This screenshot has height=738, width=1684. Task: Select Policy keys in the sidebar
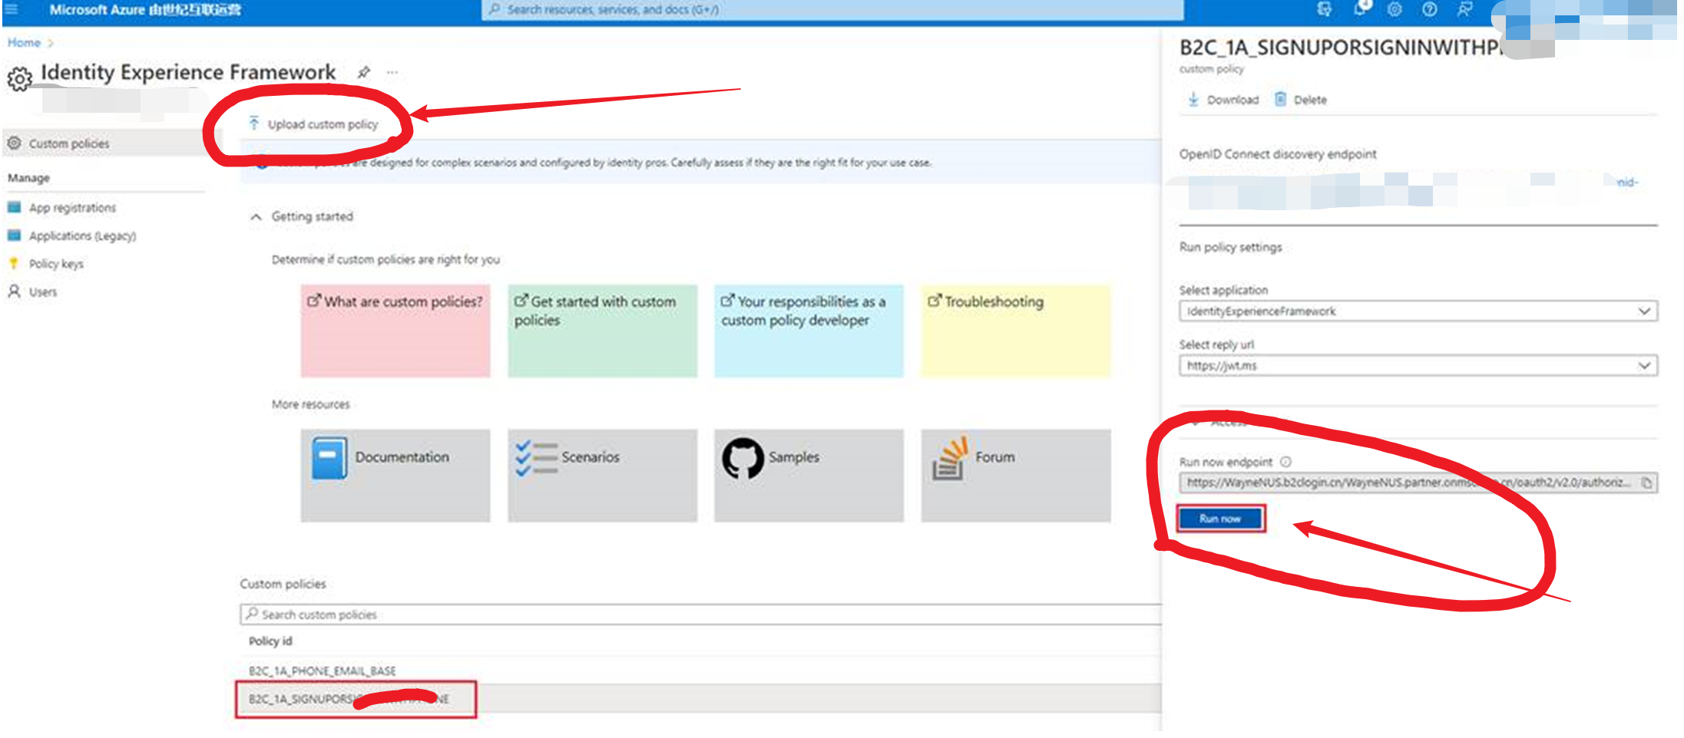tap(56, 264)
